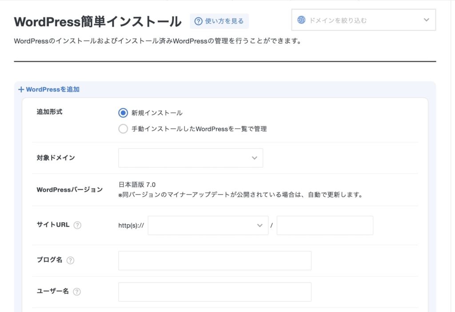The height and width of the screenshot is (312, 455).
Task: Click help icon next to サイトURL
Action: [77, 225]
